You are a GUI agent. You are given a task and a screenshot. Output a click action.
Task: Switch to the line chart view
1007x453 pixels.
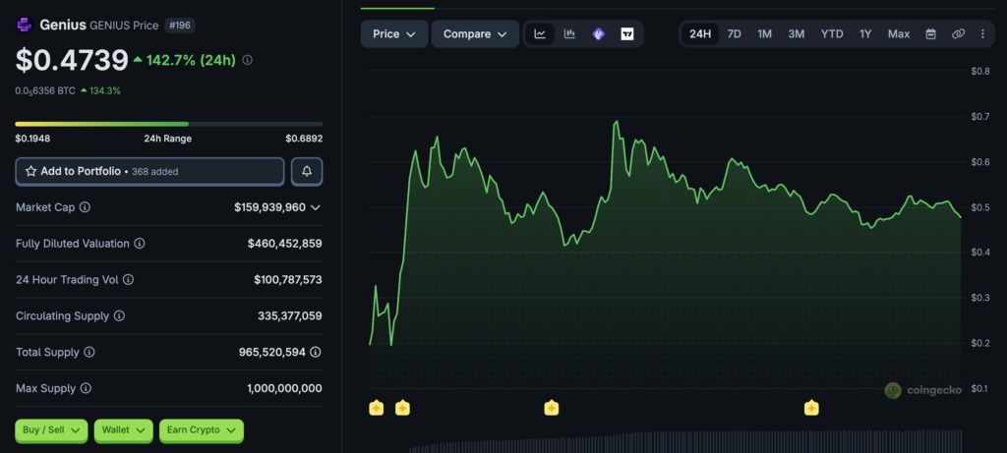click(x=540, y=33)
